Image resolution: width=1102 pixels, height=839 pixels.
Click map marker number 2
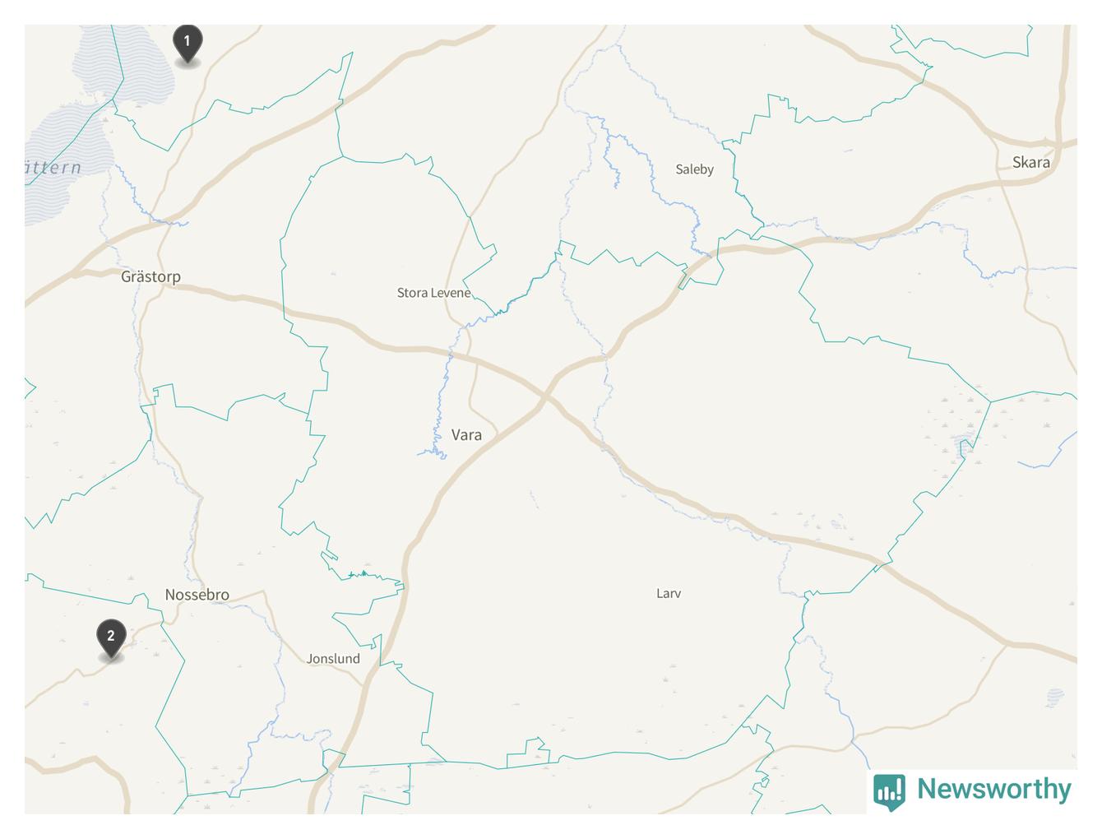[x=111, y=639]
